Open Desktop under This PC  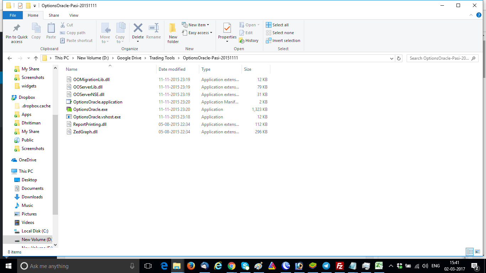click(29, 180)
